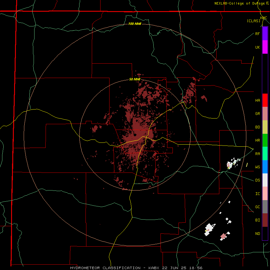The width and height of the screenshot is (270, 270).
Task: Click the pink graupel echo cell near bottom right
Action: click(223, 236)
